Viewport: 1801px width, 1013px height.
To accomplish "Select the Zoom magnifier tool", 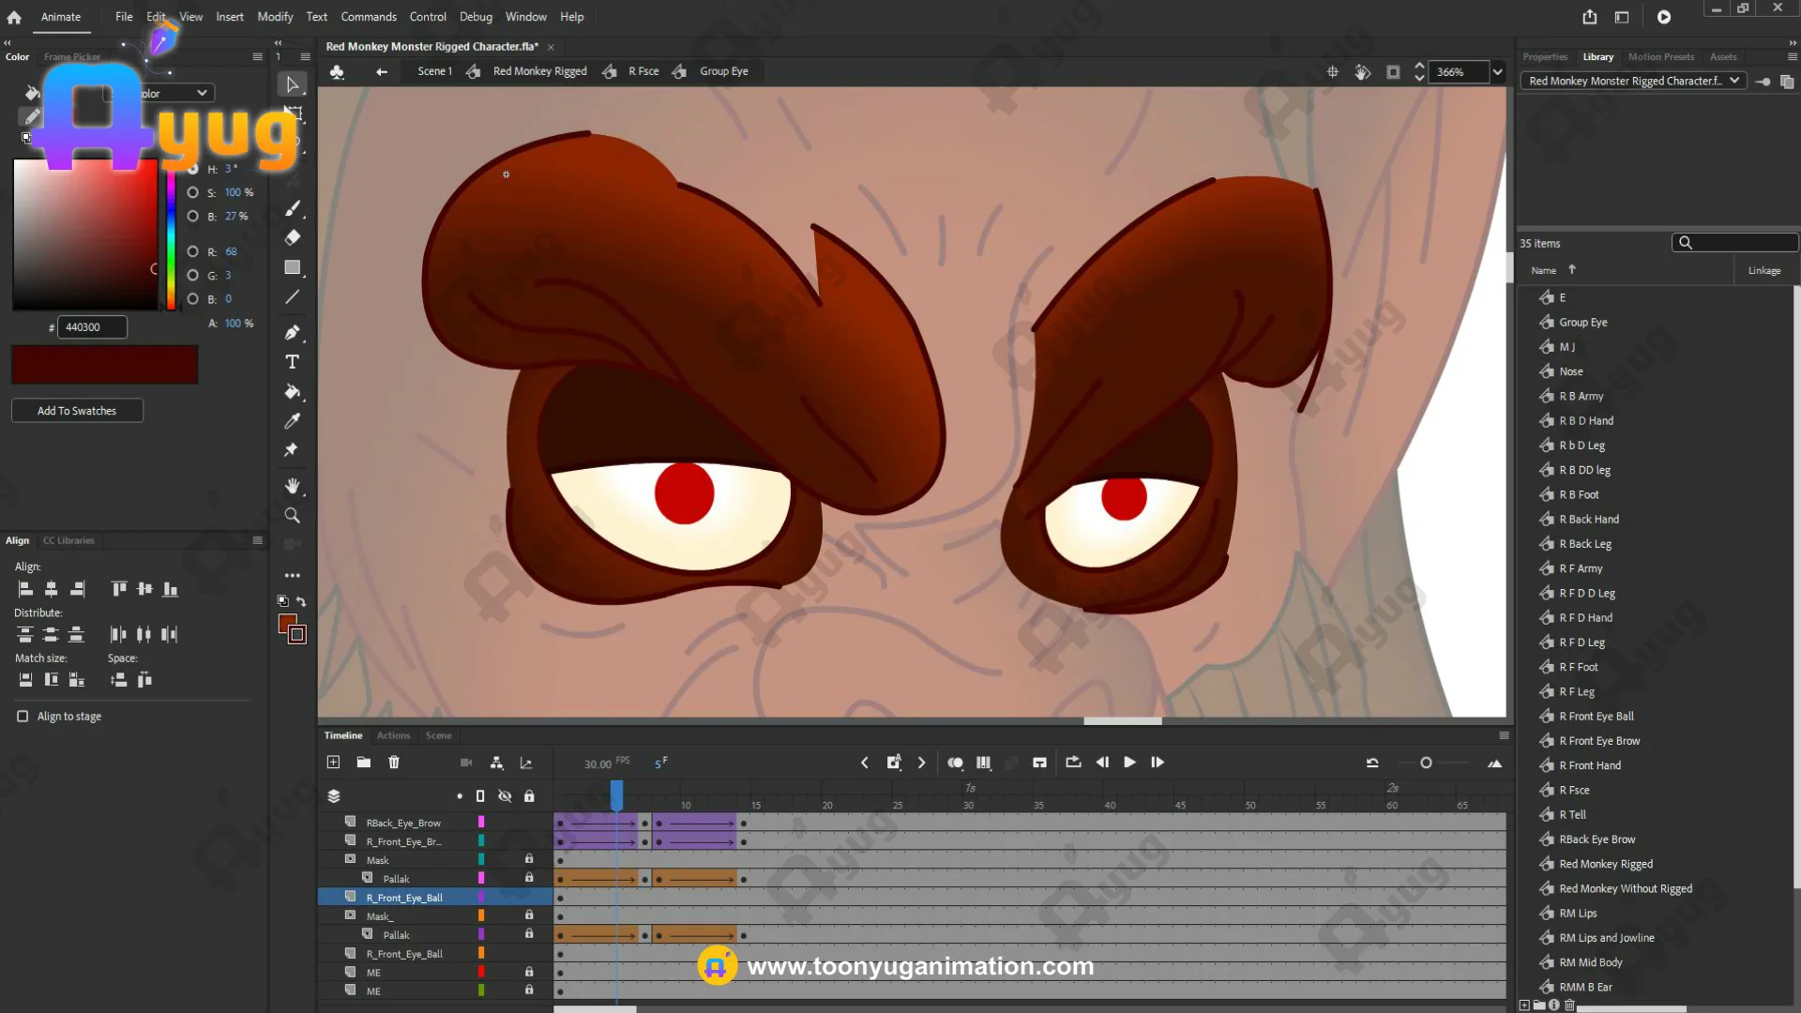I will [292, 516].
